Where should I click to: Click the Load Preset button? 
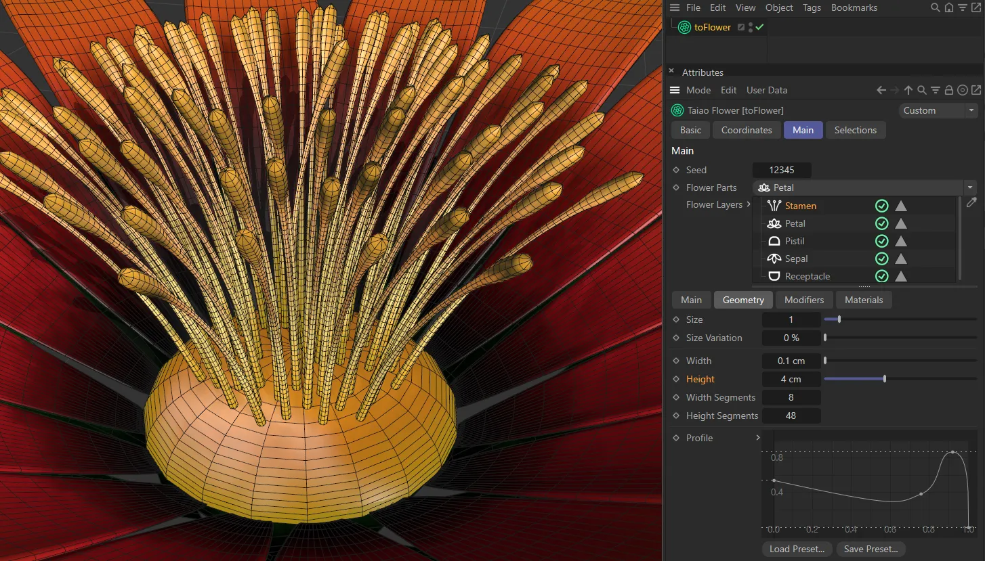pyautogui.click(x=797, y=549)
